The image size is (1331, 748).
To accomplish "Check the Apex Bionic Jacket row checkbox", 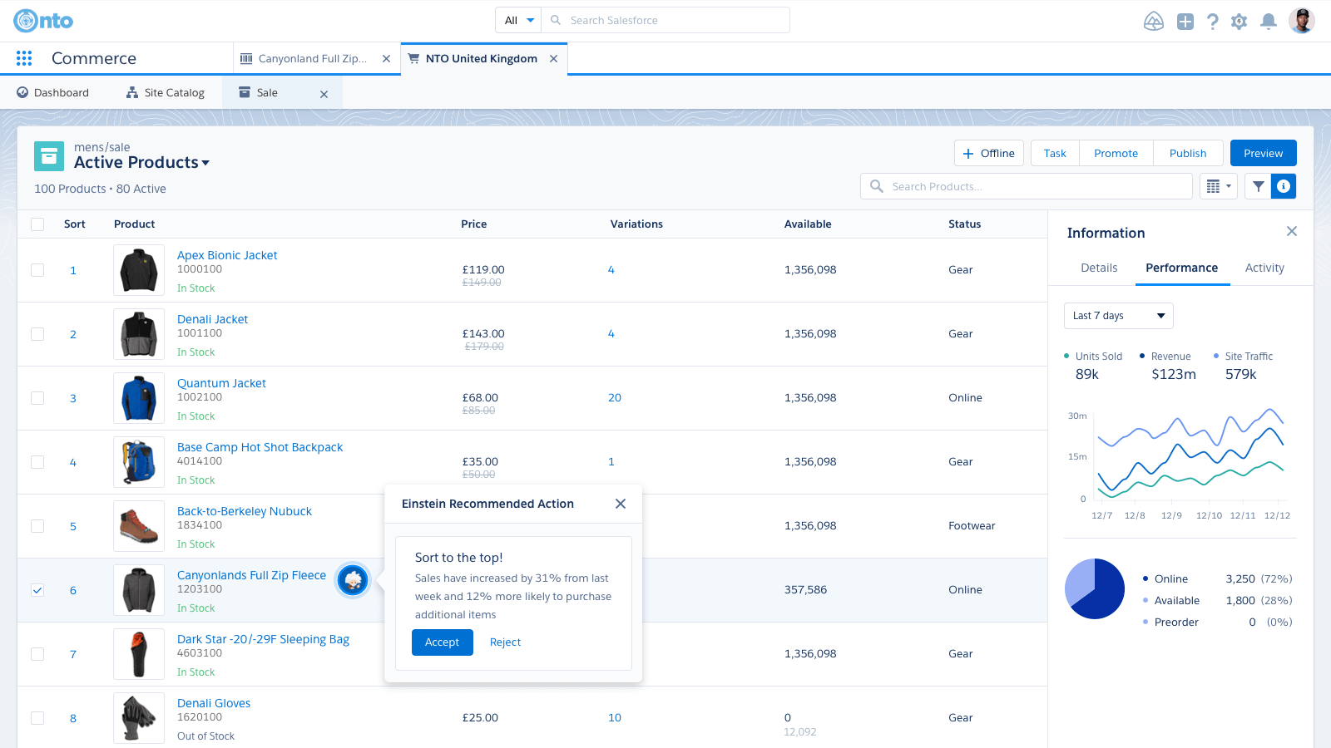I will click(37, 270).
